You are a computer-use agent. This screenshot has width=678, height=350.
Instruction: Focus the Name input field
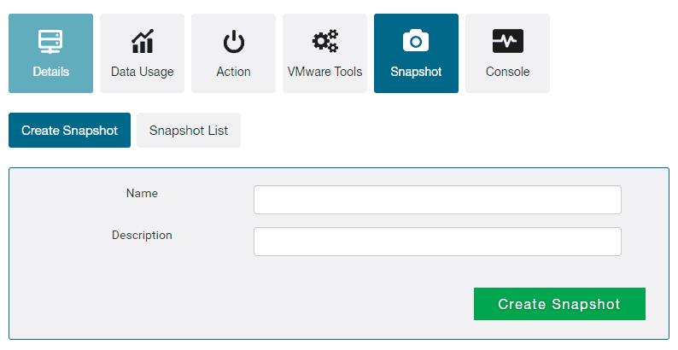coord(437,200)
